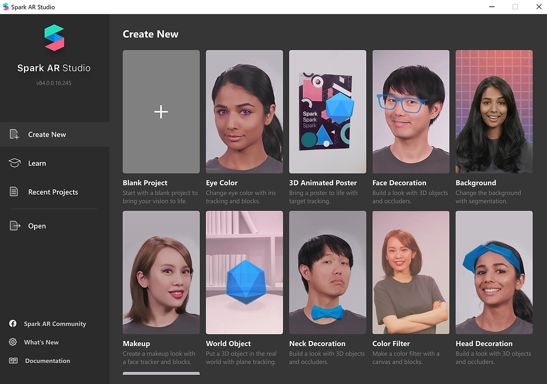Click the "Color Filter" title text
The height and width of the screenshot is (384, 547).
point(391,344)
